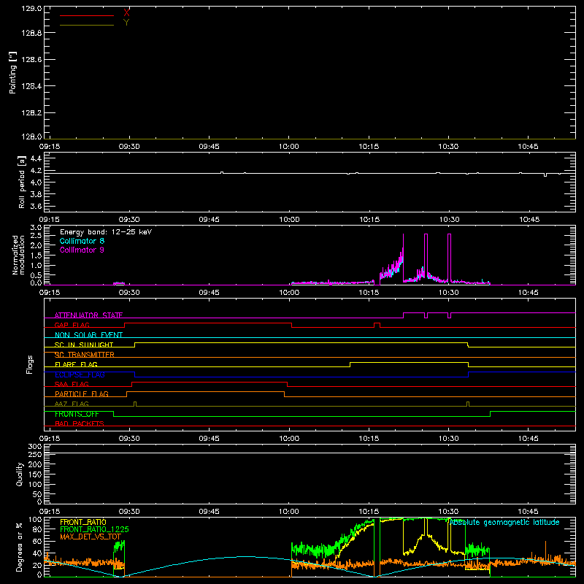
Task: Click the red X legend line sample
Action: tap(87, 15)
